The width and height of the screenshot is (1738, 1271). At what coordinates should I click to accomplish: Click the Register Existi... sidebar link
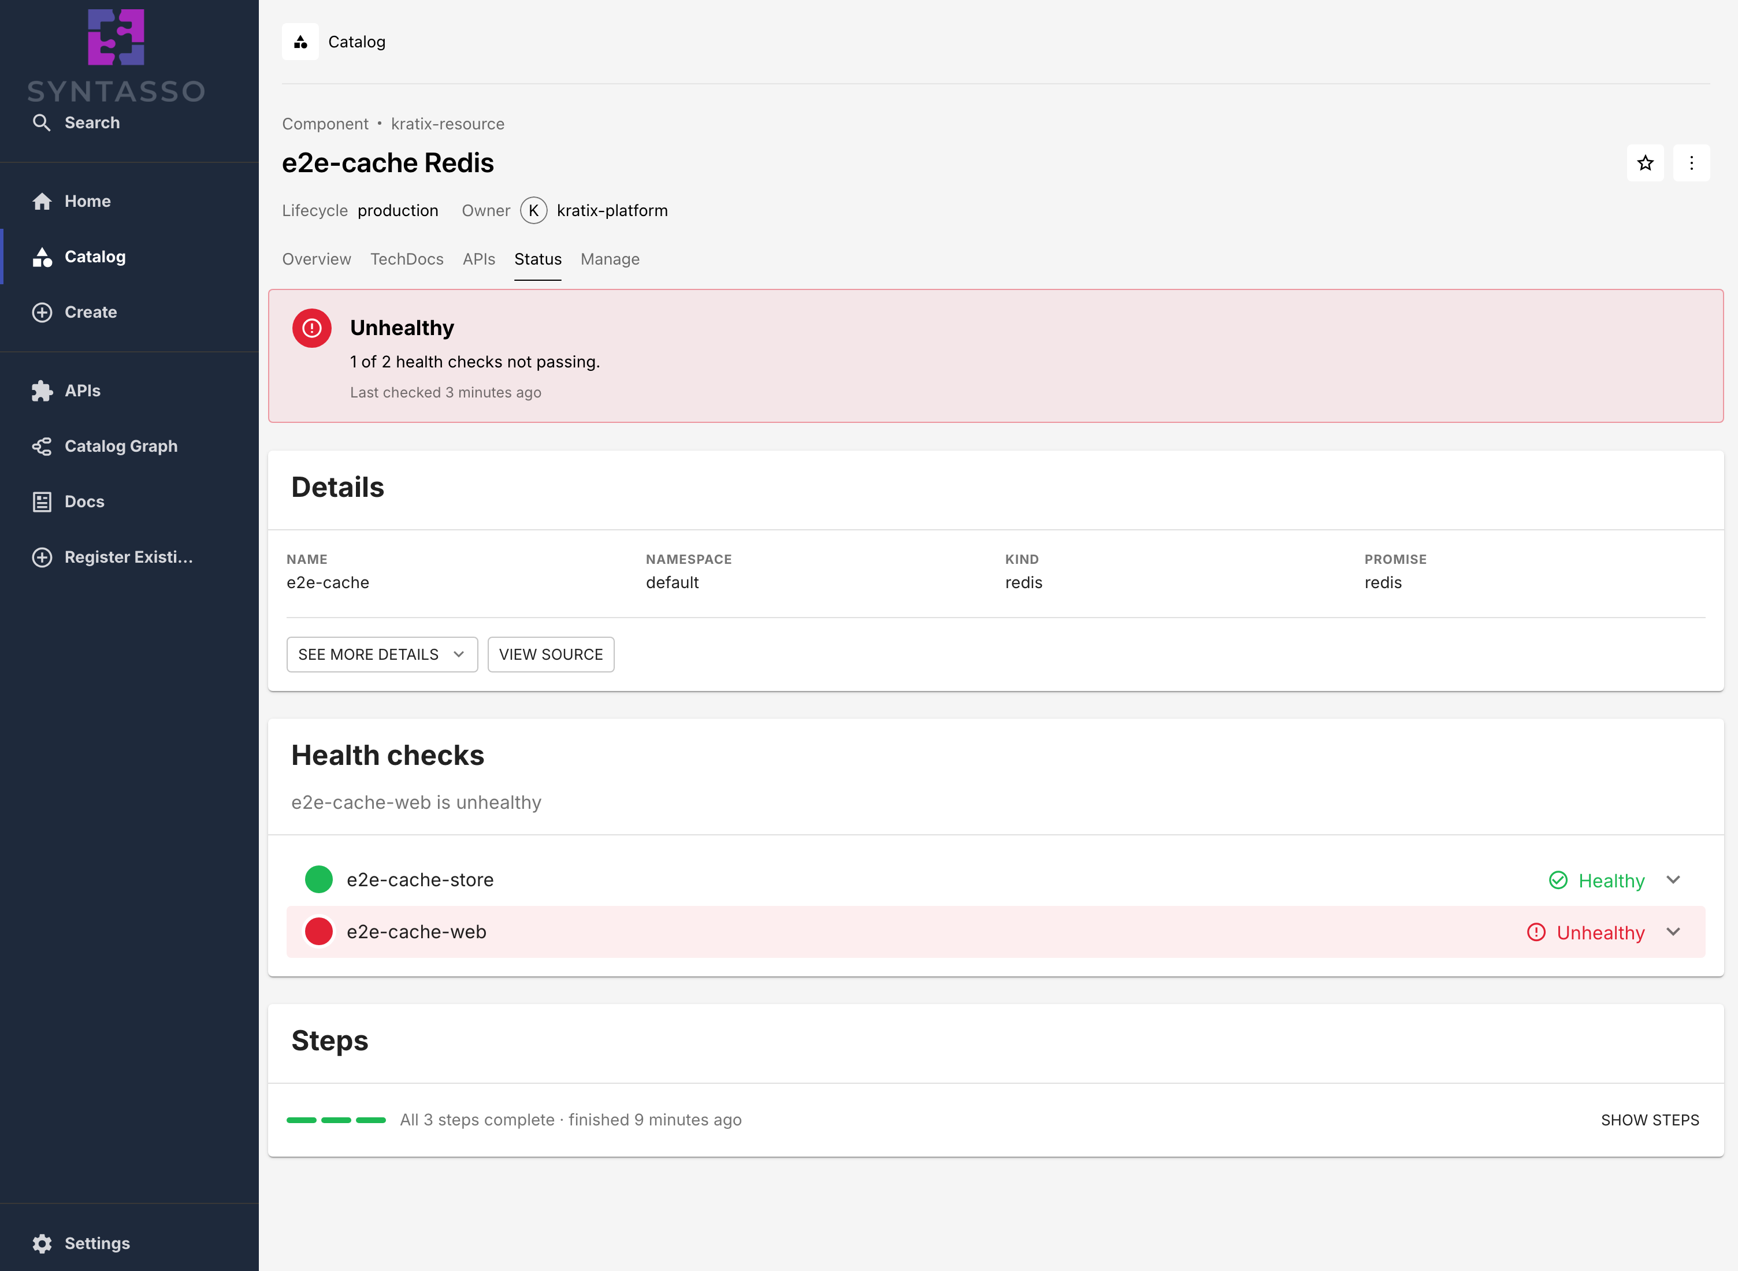click(x=128, y=557)
